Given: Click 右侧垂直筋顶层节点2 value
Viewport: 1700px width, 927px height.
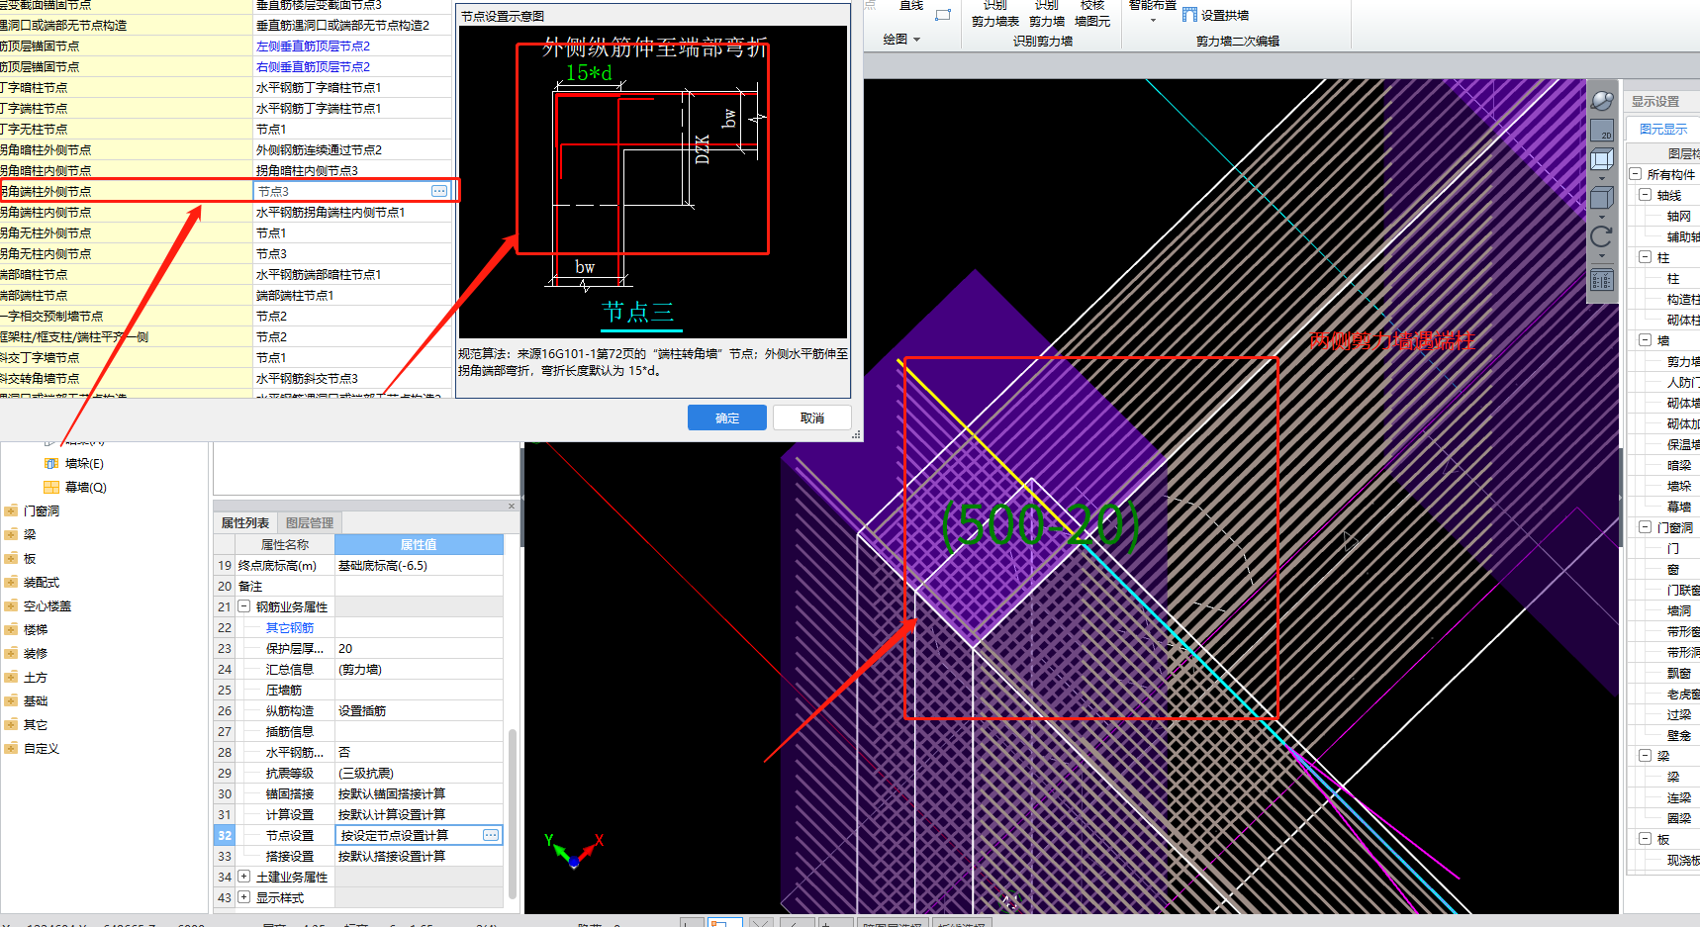Looking at the screenshot, I should pyautogui.click(x=313, y=66).
